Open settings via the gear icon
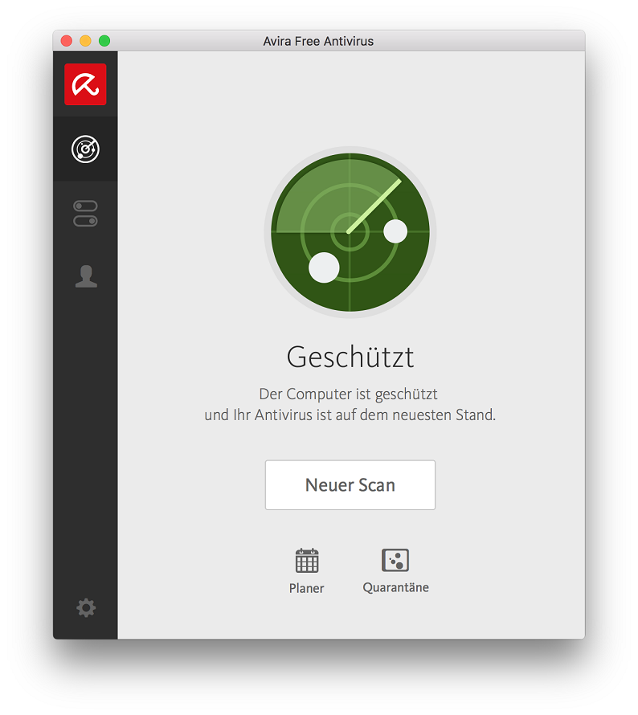638x715 pixels. click(x=86, y=607)
